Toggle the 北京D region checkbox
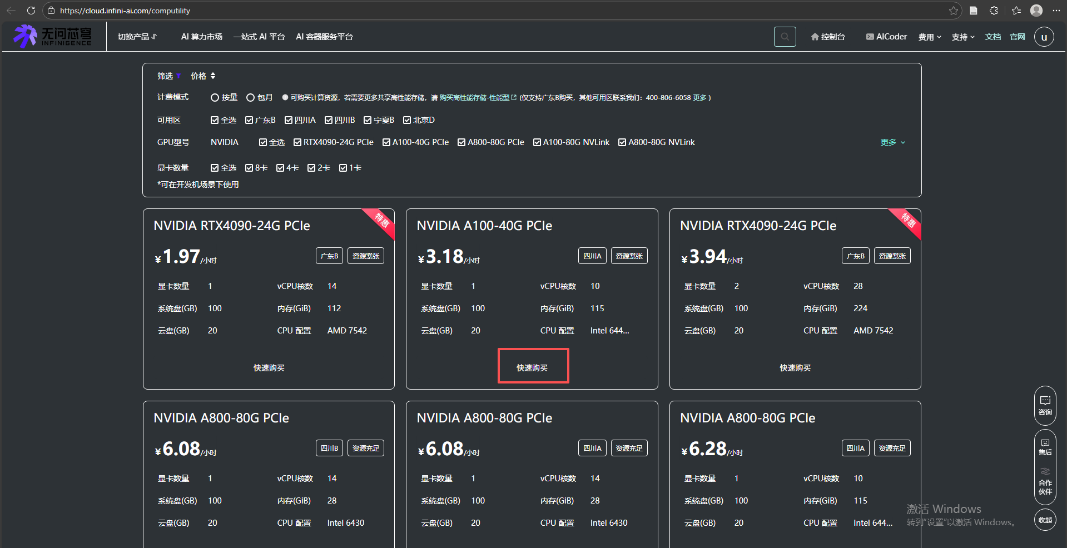1067x548 pixels. (407, 120)
